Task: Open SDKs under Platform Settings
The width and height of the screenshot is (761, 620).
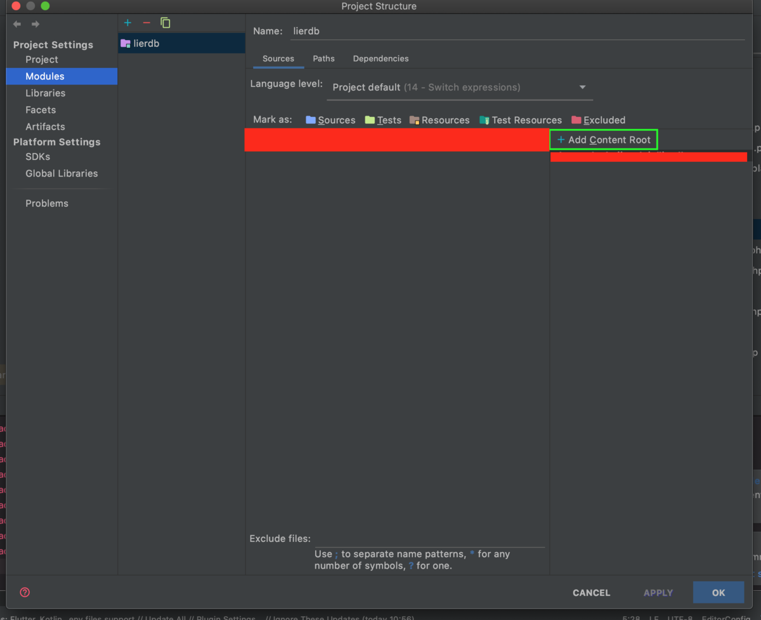Action: click(x=37, y=156)
